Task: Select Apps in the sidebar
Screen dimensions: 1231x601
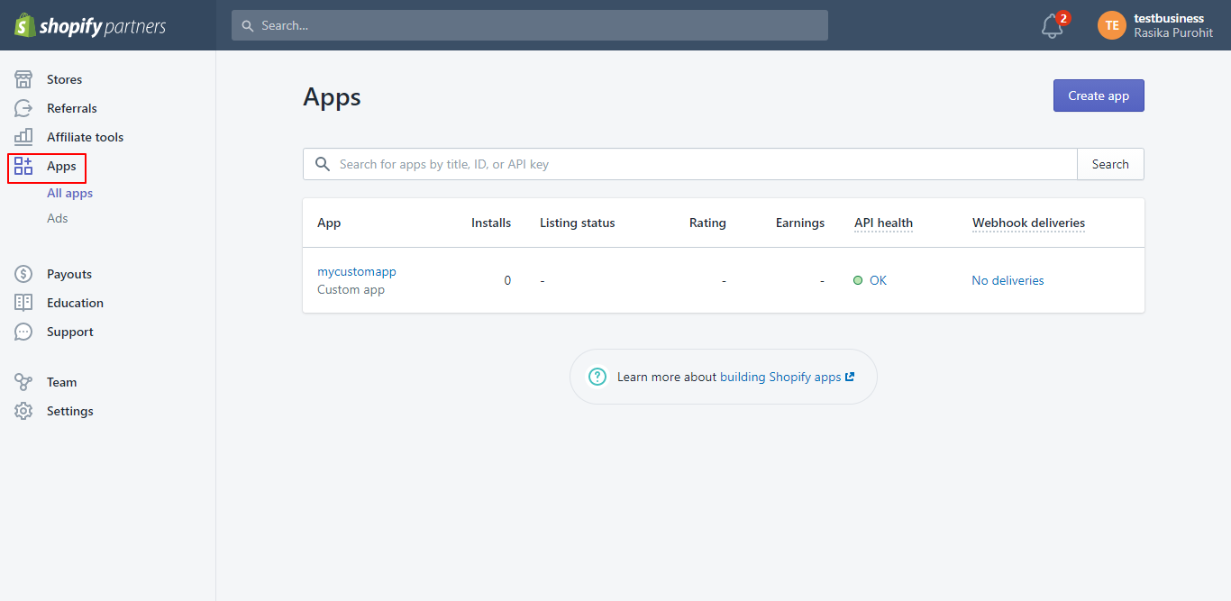Action: click(x=61, y=166)
